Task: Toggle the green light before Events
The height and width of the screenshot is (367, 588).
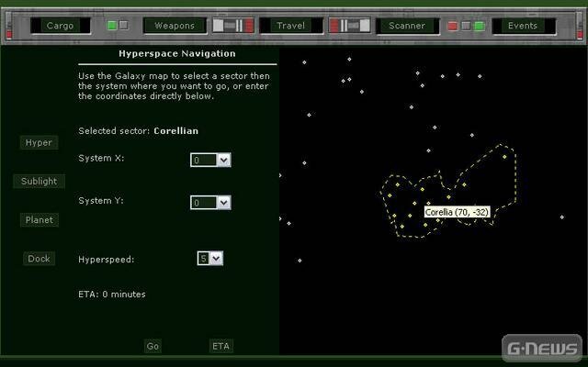Action: point(479,27)
